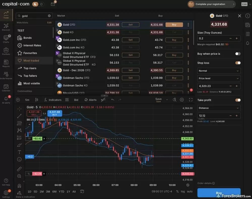Open the Trade section in sidebar
Image resolution: width=252 pixels, height=199 pixels.
6,15
